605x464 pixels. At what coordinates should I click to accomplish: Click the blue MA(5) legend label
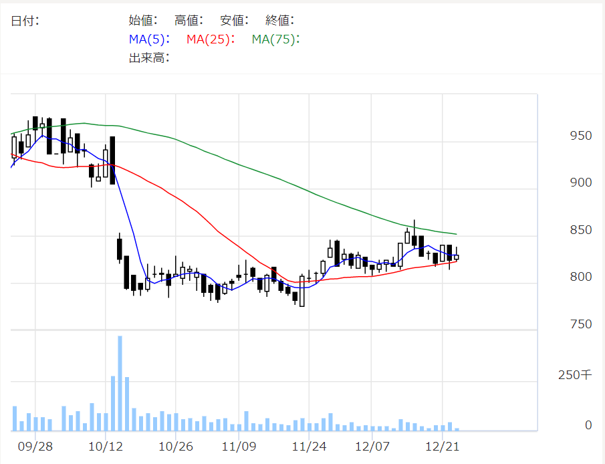tap(149, 39)
